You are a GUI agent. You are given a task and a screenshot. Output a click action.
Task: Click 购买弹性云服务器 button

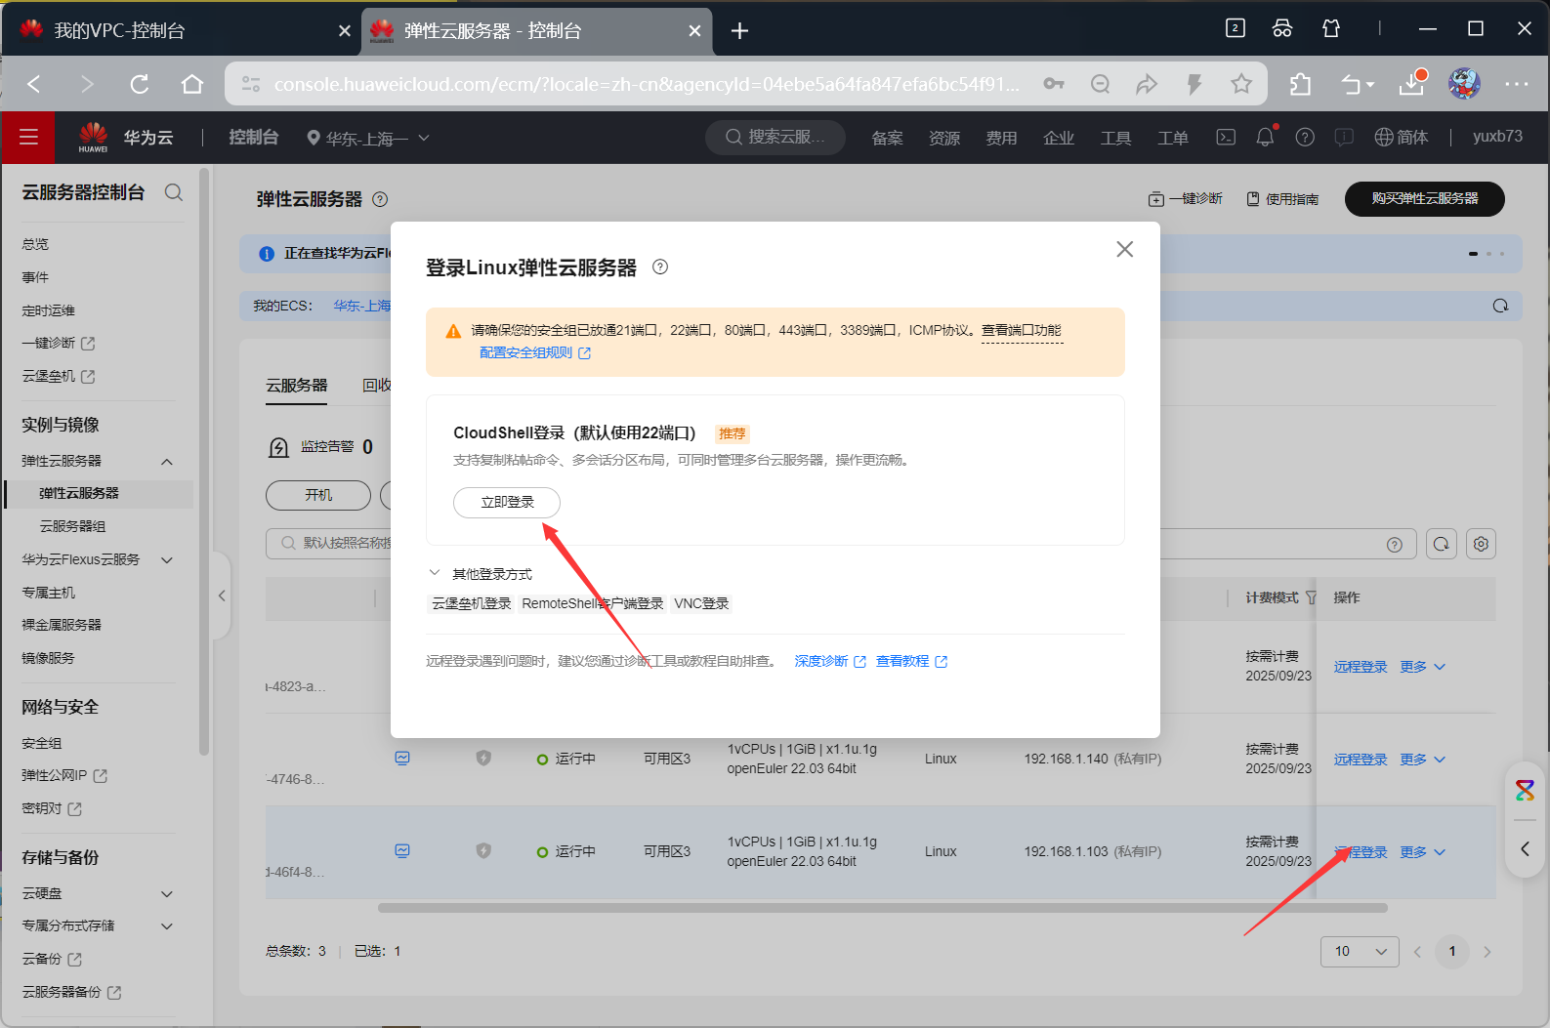(1425, 198)
